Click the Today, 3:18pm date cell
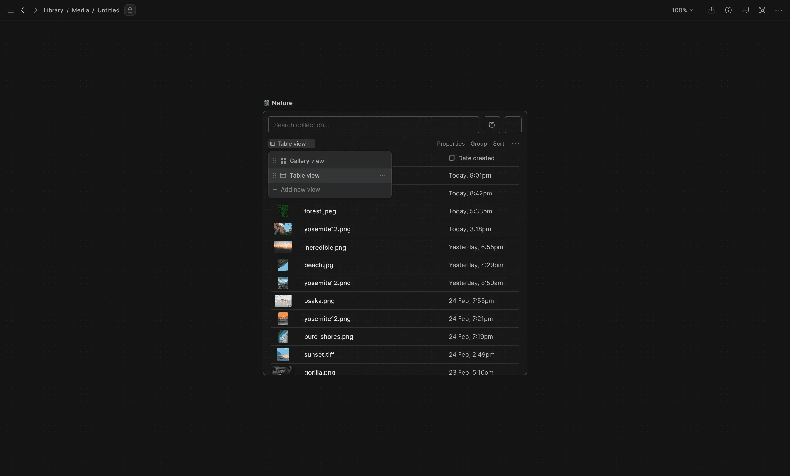This screenshot has height=476, width=790. [x=470, y=229]
